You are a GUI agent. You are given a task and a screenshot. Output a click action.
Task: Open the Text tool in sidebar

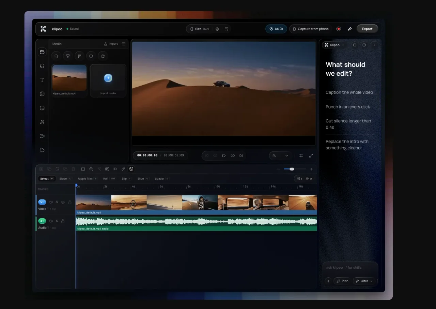42,80
